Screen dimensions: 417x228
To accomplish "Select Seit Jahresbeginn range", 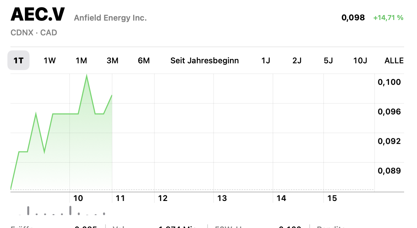I will pos(205,61).
